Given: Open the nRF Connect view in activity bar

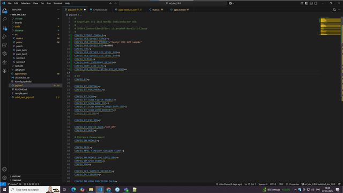Looking at the screenshot, I should click(x=4, y=54).
